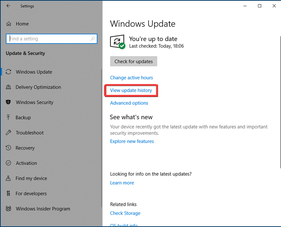The image size is (281, 227).
Task: Click the back arrow in Settings
Action: pos(8,6)
